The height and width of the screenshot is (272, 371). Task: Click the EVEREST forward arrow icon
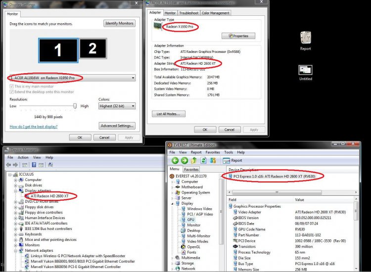(185, 161)
